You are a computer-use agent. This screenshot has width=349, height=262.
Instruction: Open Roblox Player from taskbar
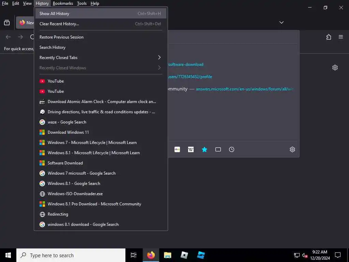[x=184, y=255]
